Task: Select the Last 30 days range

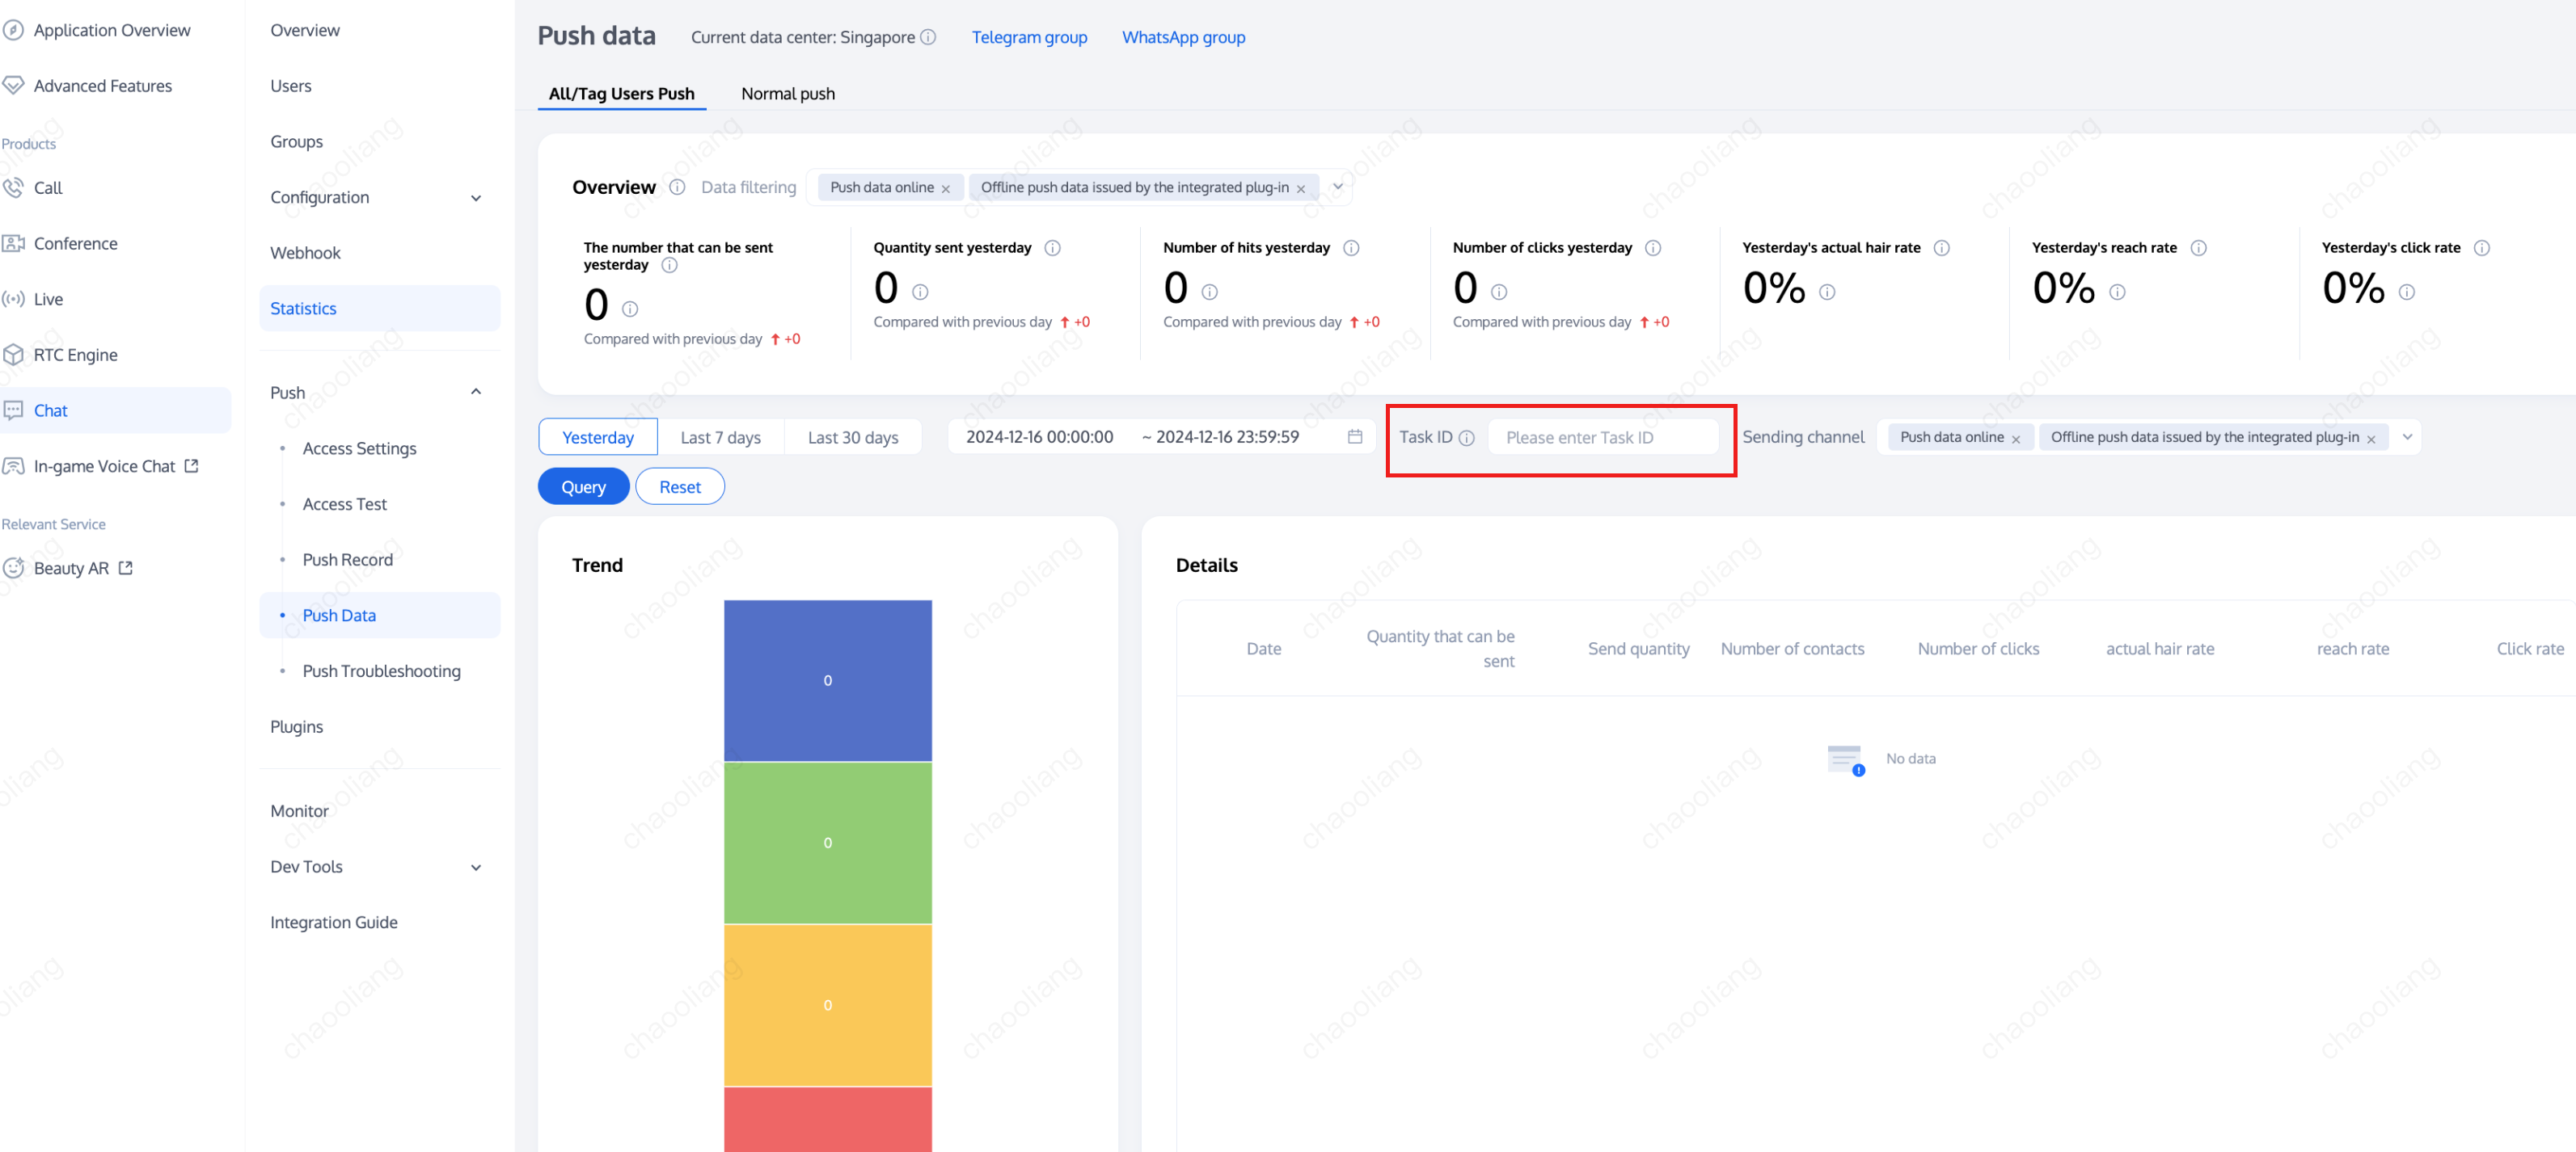Action: coord(852,436)
